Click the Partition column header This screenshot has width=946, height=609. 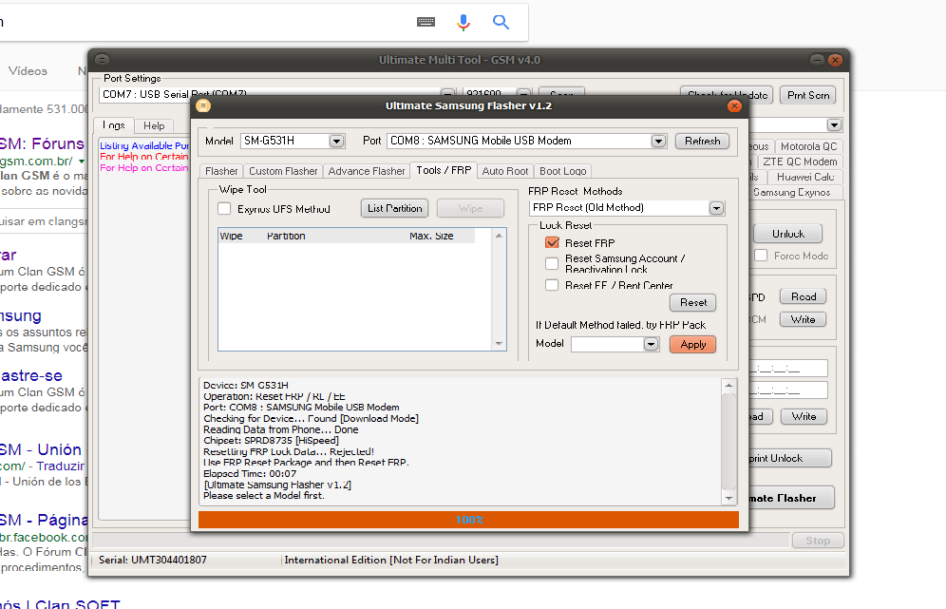(x=286, y=236)
